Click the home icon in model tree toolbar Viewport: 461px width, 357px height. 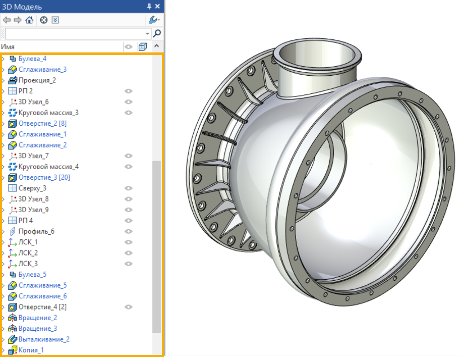click(x=29, y=20)
